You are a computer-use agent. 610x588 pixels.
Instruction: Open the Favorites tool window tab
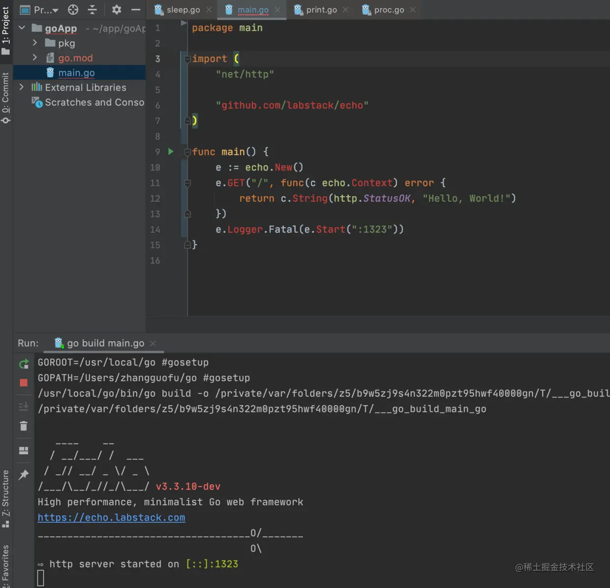6,566
